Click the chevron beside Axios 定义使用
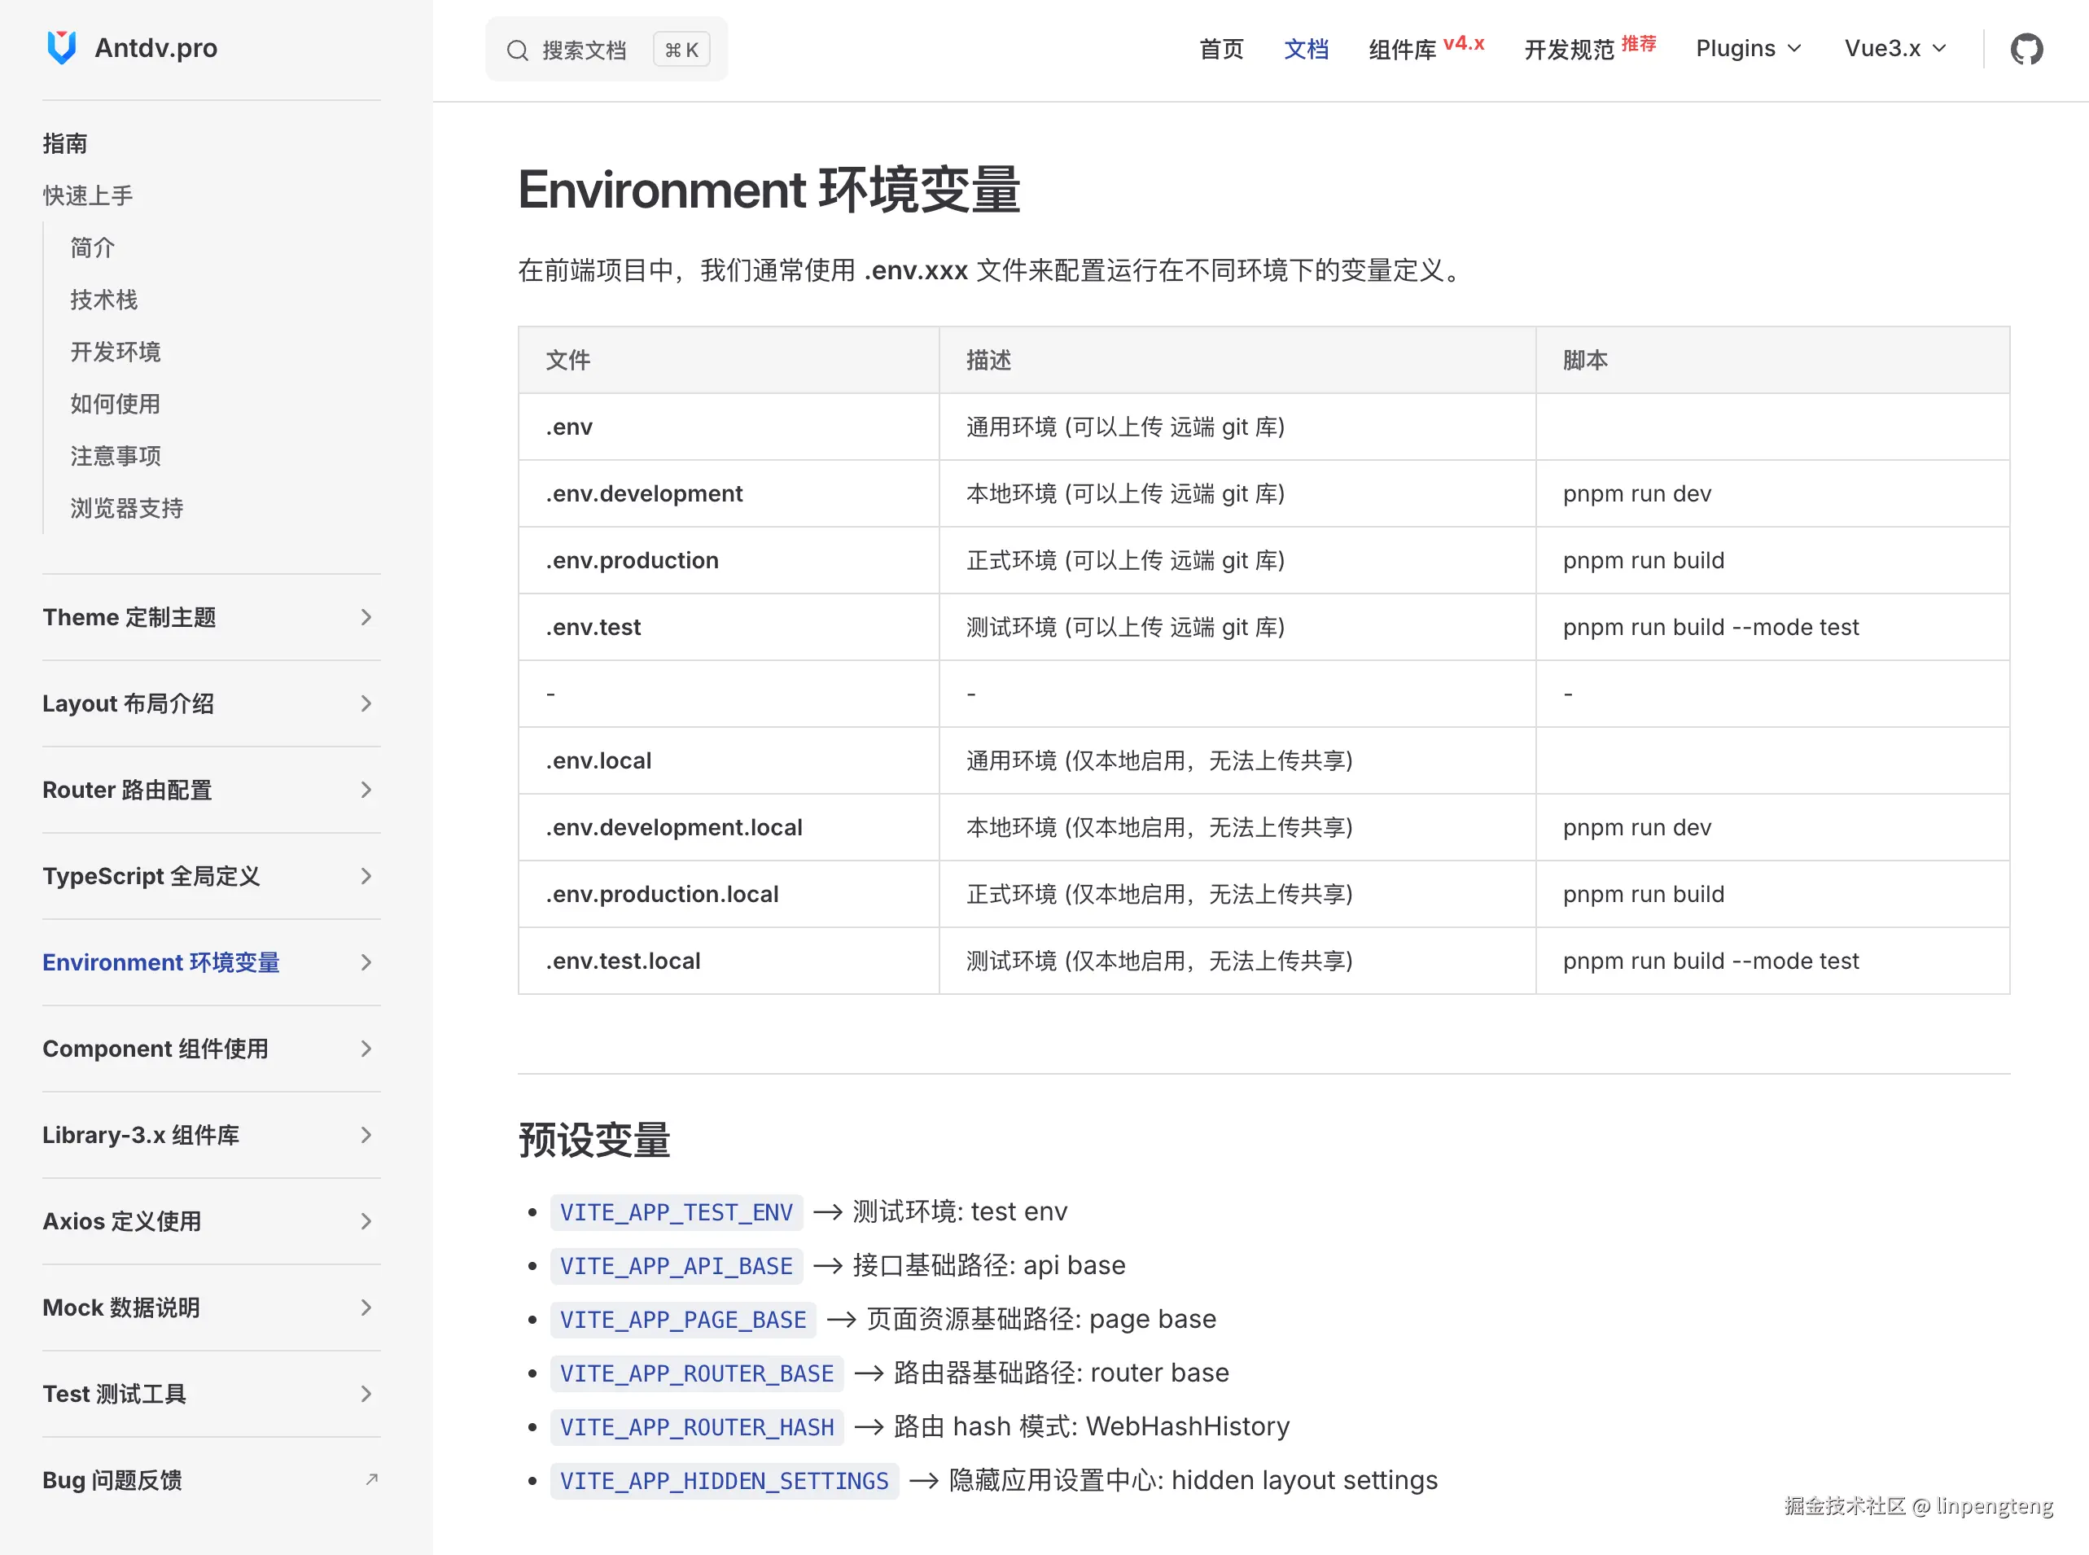 366,1222
